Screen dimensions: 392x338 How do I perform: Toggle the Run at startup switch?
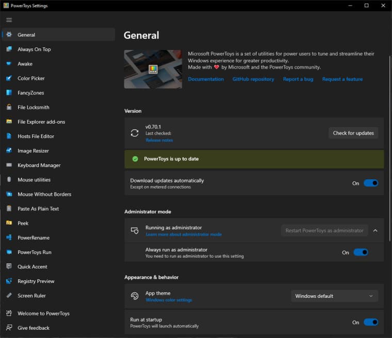pos(371,322)
